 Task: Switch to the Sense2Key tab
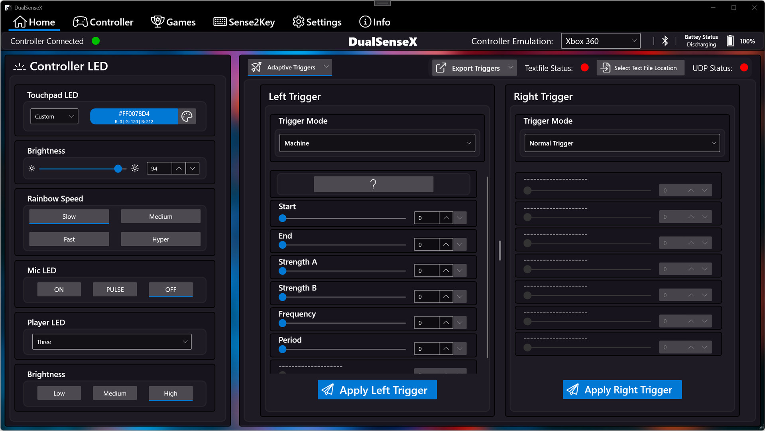pos(244,22)
